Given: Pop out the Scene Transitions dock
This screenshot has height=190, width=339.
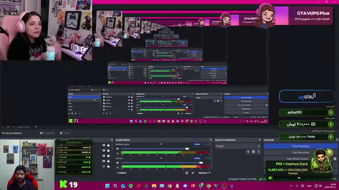Looking at the screenshot, I should [260, 140].
